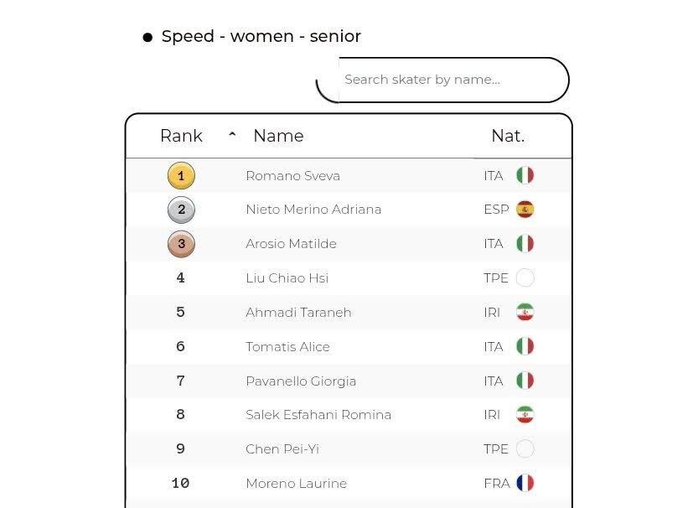Click on Chen Pei-Yi's name
The image size is (693, 508).
282,449
